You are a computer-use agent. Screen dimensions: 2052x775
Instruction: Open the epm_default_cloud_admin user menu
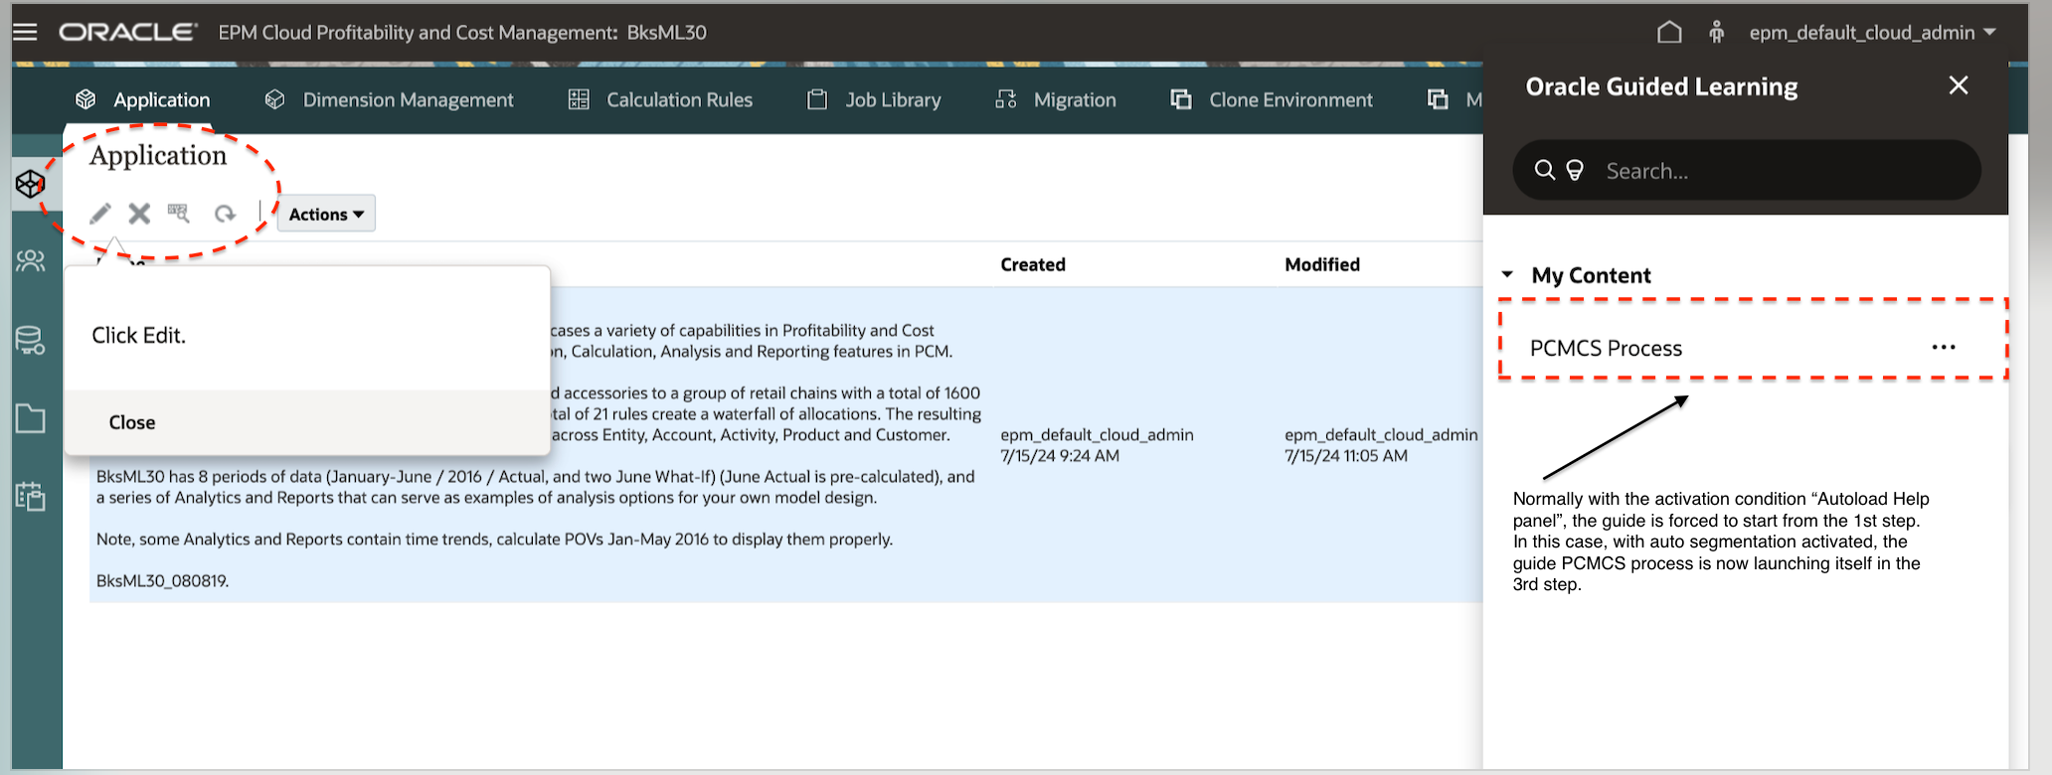click(1873, 32)
